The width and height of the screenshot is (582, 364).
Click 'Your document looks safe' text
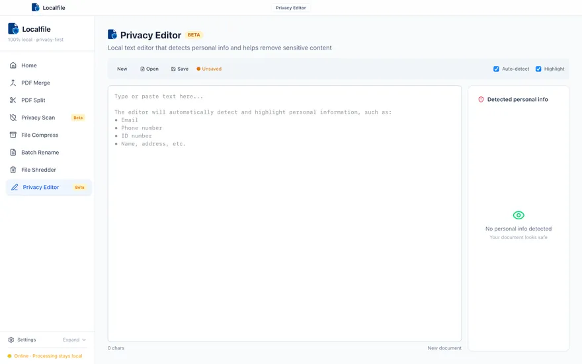[x=519, y=237]
